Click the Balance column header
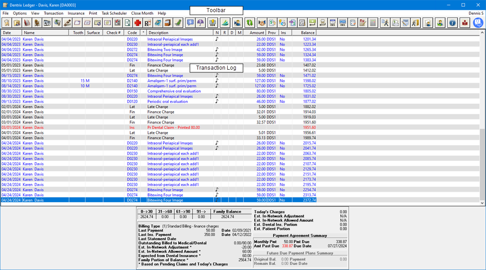The height and width of the screenshot is (270, 486). click(307, 33)
